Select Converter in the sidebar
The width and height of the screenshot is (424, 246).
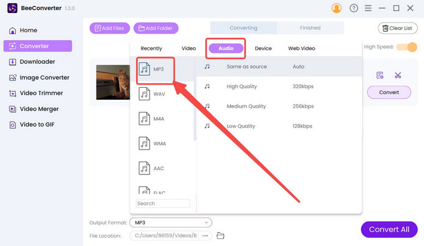[x=38, y=46]
